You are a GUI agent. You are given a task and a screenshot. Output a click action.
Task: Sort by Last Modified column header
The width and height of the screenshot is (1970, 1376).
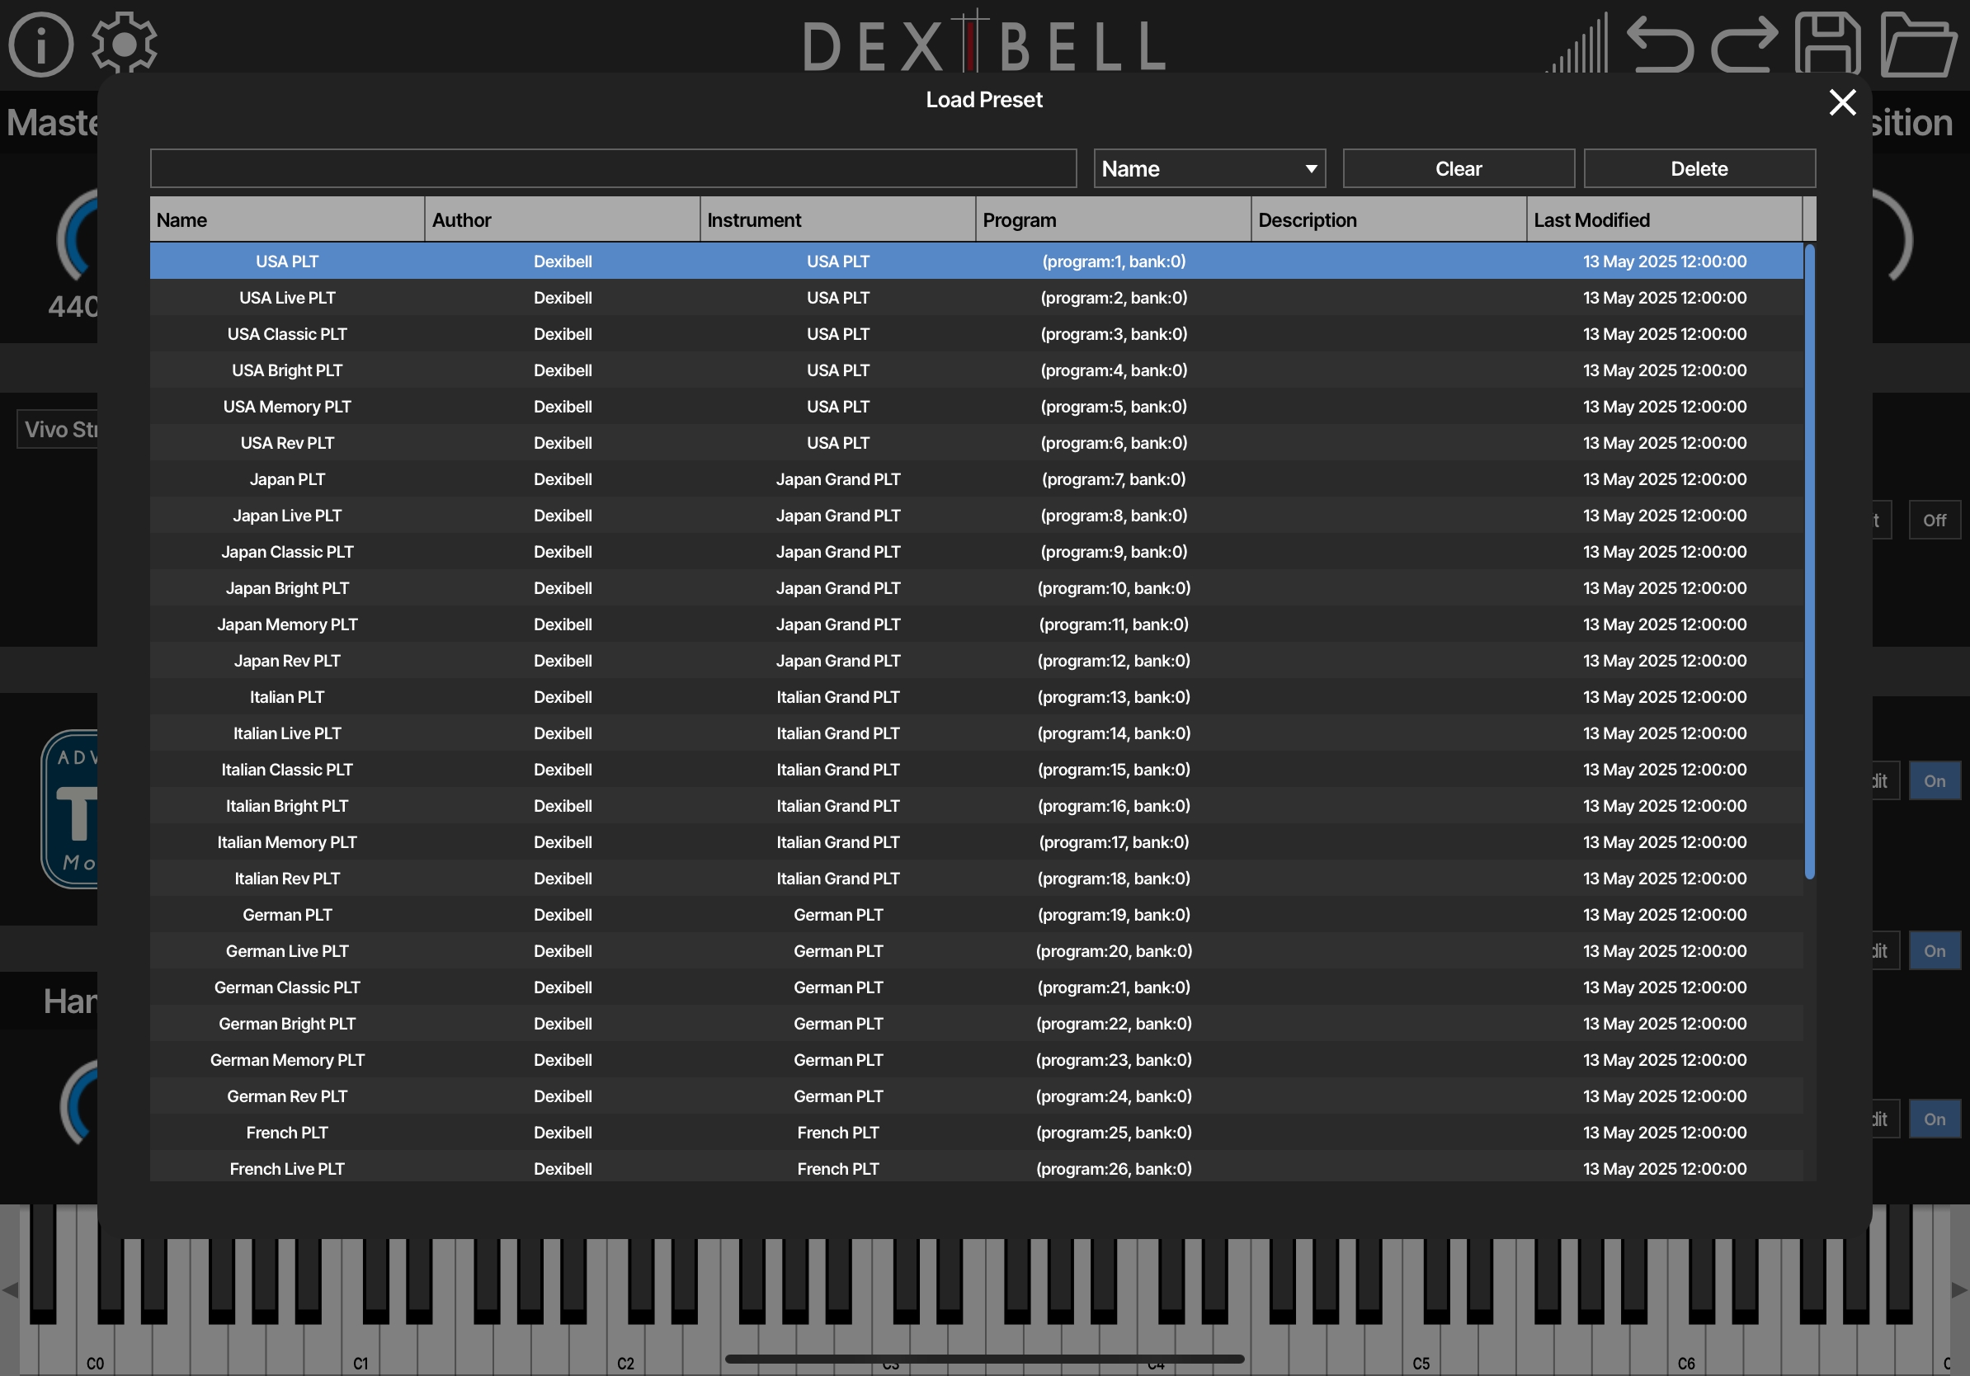pos(1663,219)
